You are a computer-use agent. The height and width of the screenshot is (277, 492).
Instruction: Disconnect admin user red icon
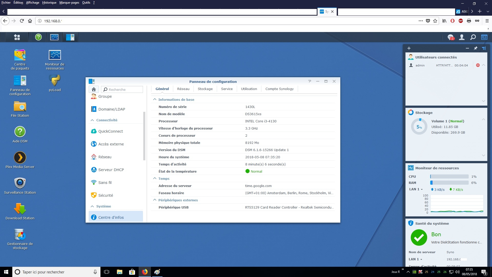pyautogui.click(x=478, y=65)
